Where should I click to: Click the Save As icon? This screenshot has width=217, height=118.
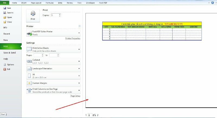[x=5, y=13]
